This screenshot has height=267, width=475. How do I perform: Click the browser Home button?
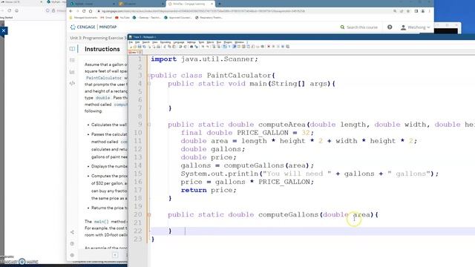[91, 11]
